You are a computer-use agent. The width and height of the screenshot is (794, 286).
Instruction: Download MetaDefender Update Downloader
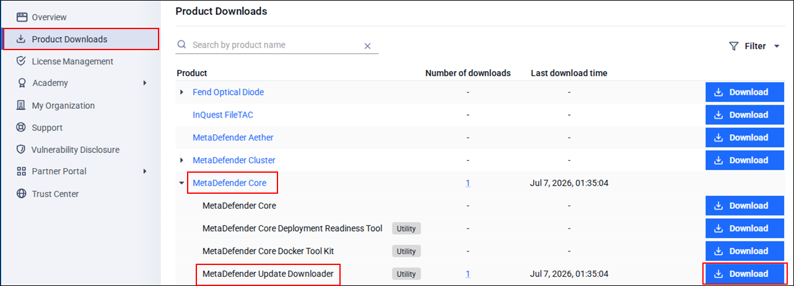click(x=745, y=274)
